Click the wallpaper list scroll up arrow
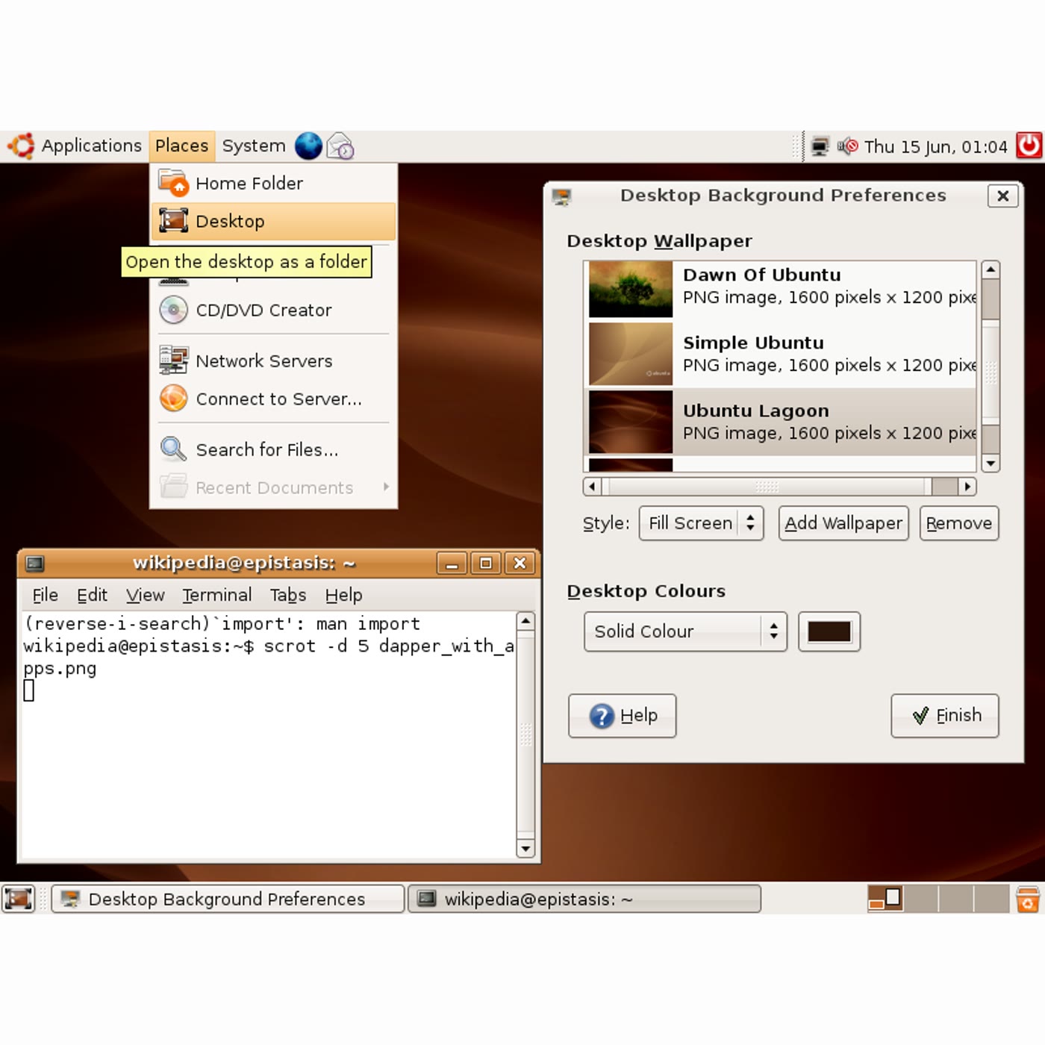Image resolution: width=1045 pixels, height=1045 pixels. coord(991,269)
